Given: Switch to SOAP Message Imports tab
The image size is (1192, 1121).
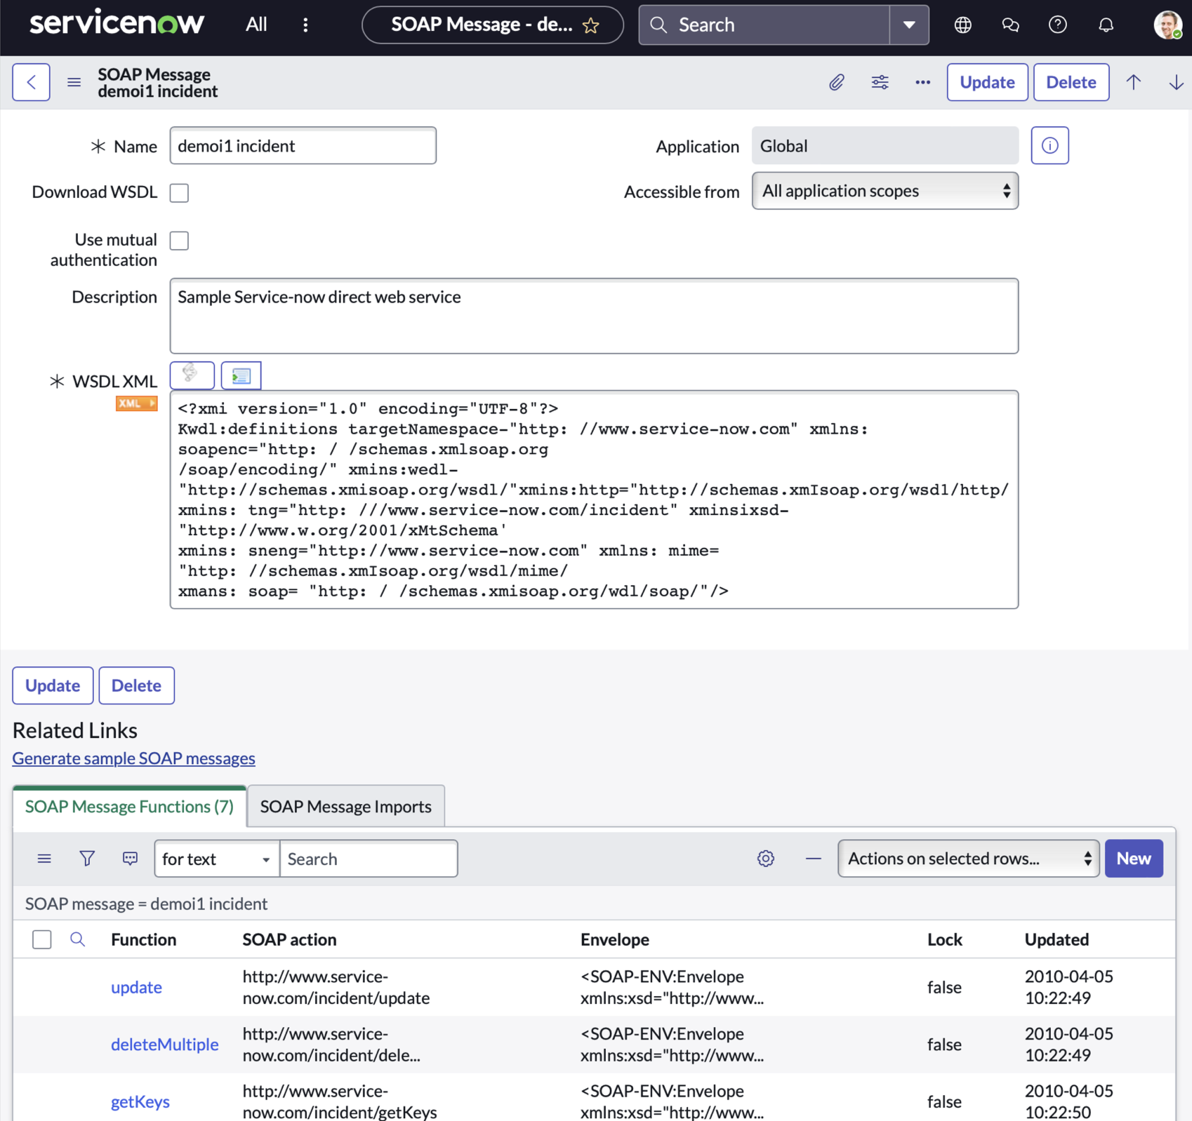Looking at the screenshot, I should (x=345, y=807).
